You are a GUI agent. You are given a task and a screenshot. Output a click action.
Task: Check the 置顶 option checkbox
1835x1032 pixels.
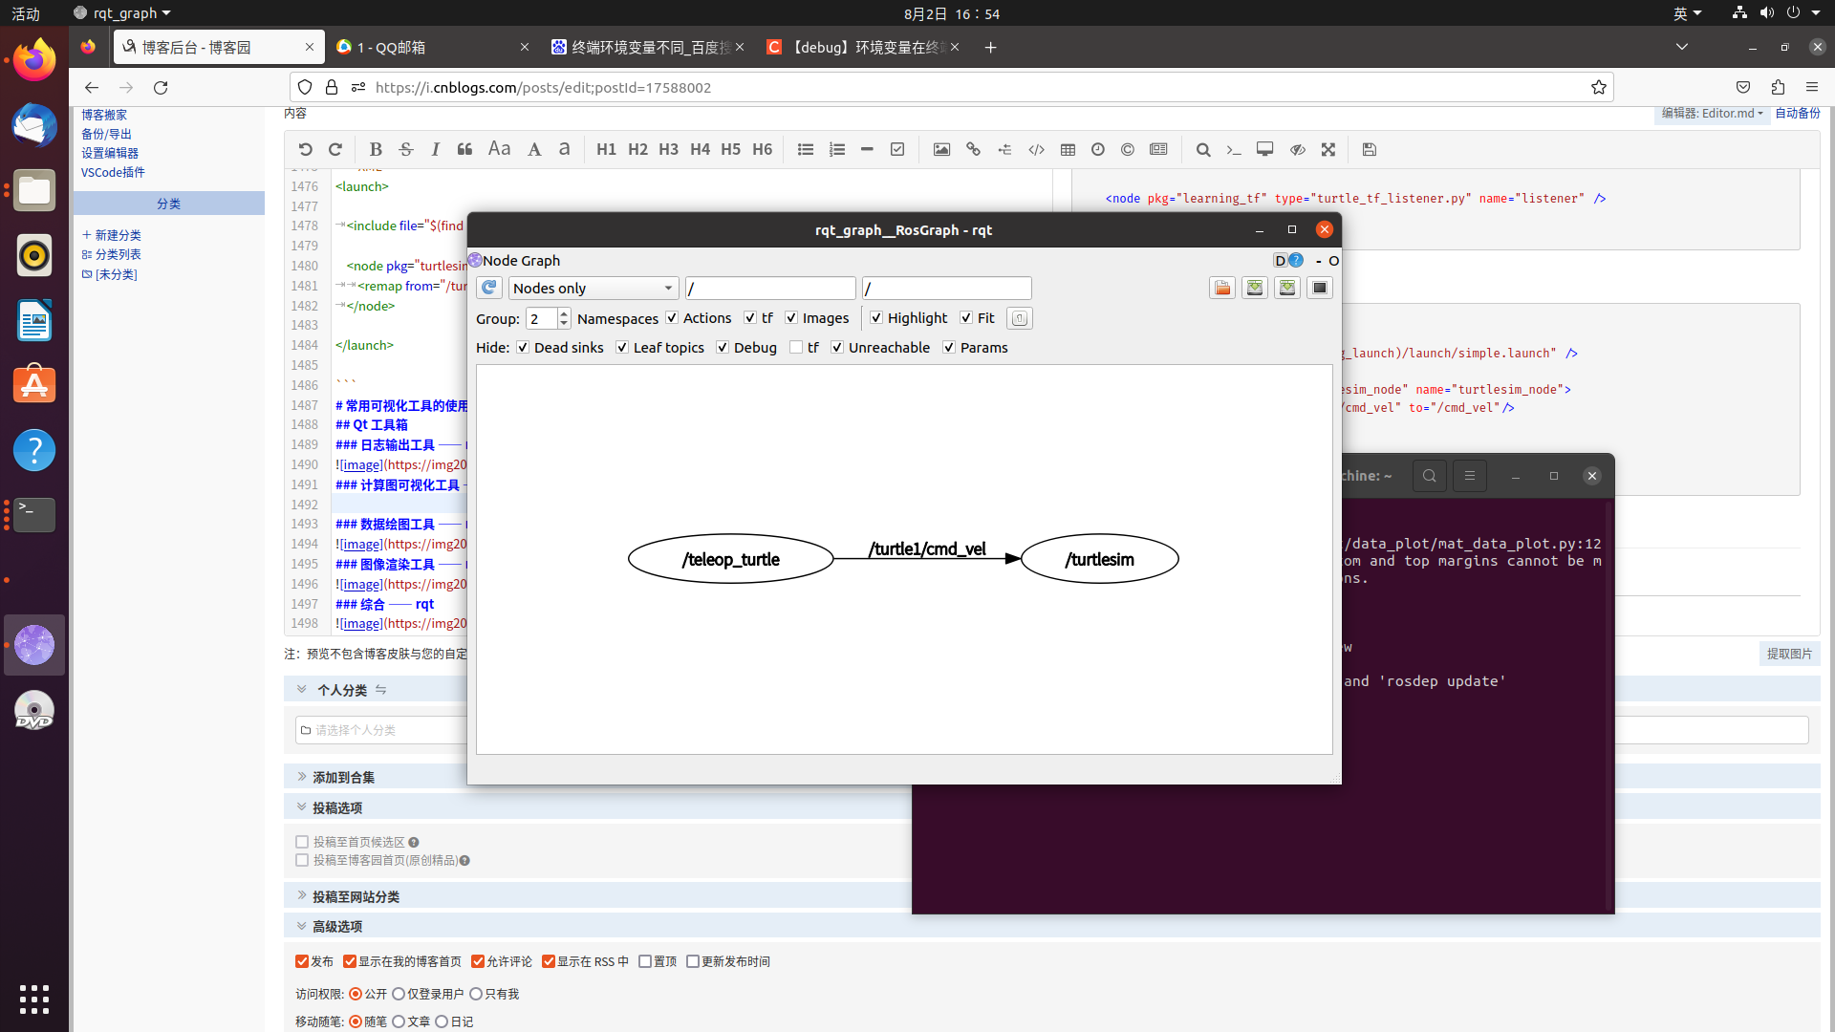tap(645, 961)
